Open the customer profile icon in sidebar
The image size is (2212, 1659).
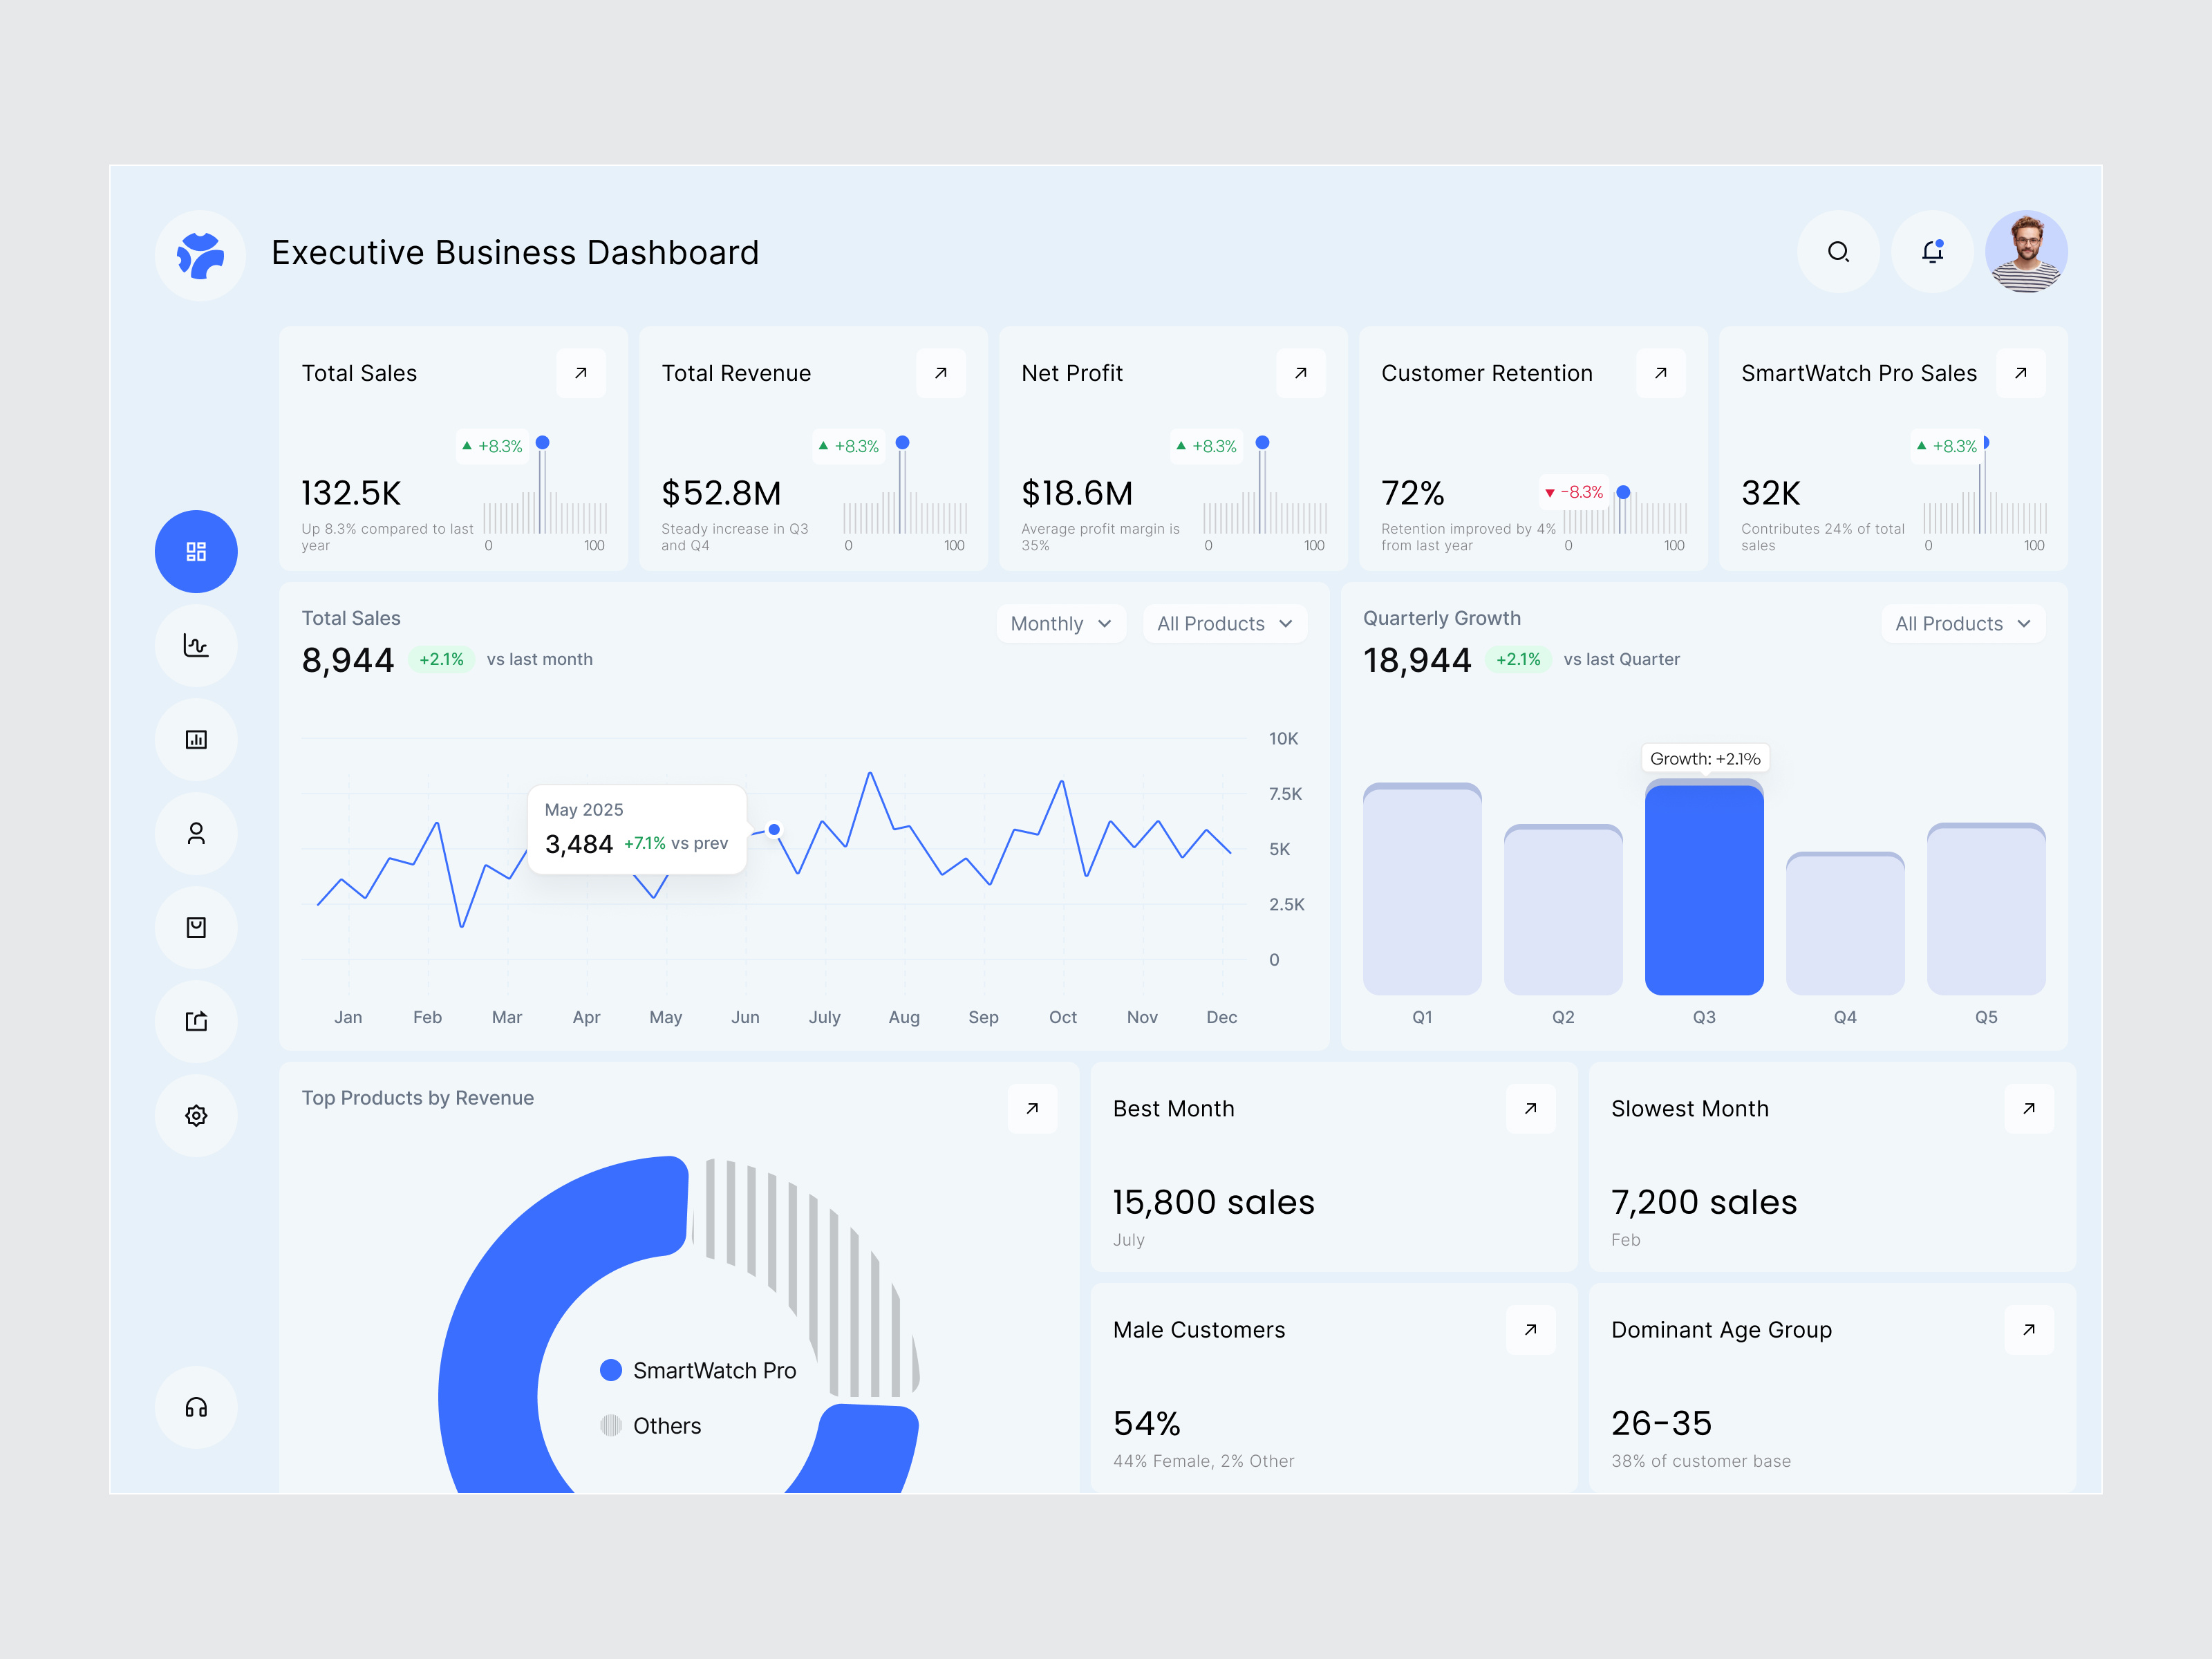tap(196, 833)
